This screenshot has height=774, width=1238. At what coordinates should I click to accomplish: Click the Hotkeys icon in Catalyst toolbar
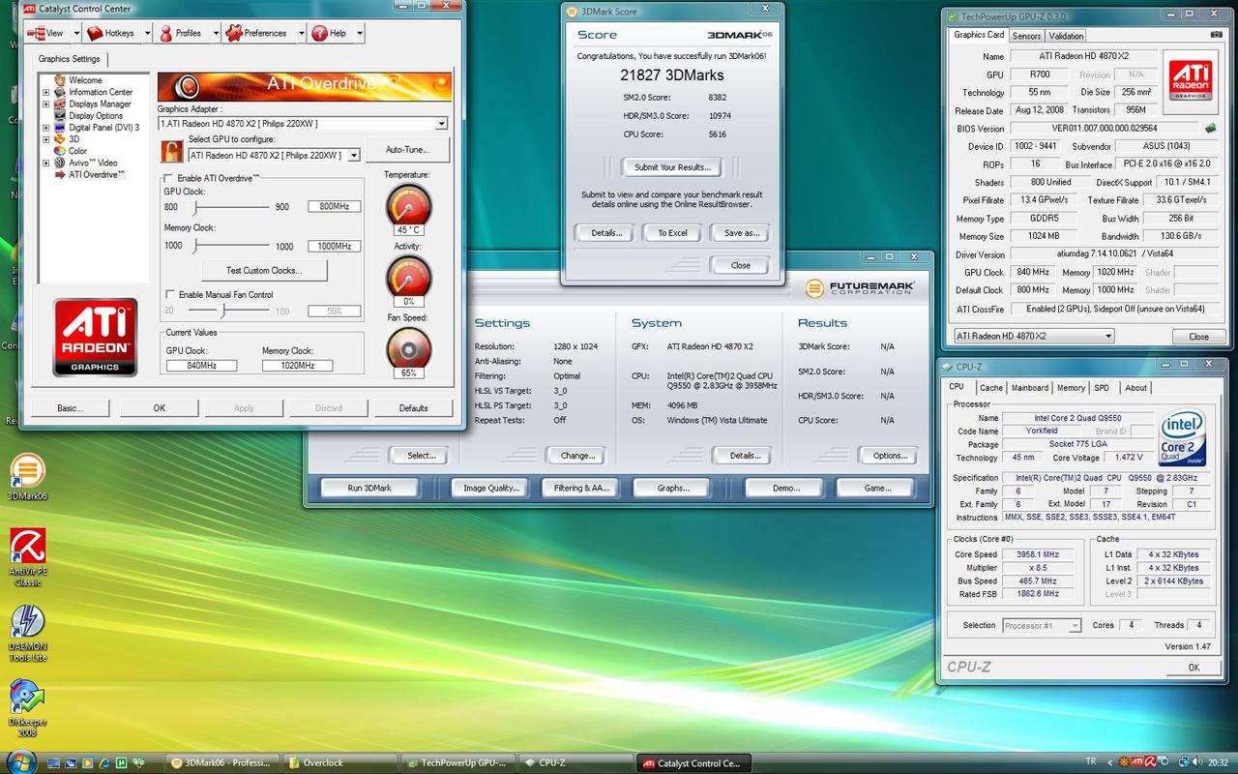(x=95, y=33)
